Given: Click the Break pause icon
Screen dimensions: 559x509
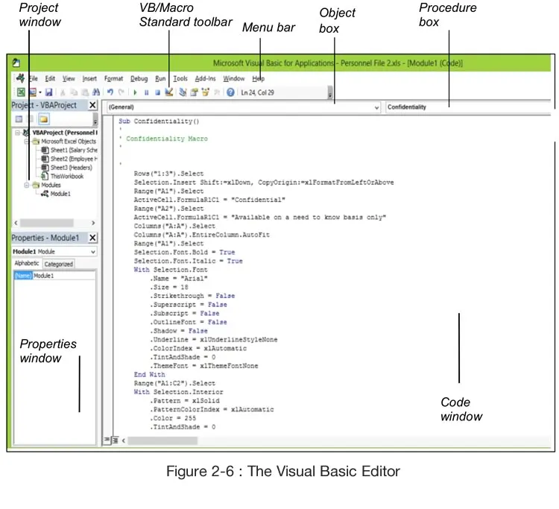Looking at the screenshot, I should (x=146, y=92).
